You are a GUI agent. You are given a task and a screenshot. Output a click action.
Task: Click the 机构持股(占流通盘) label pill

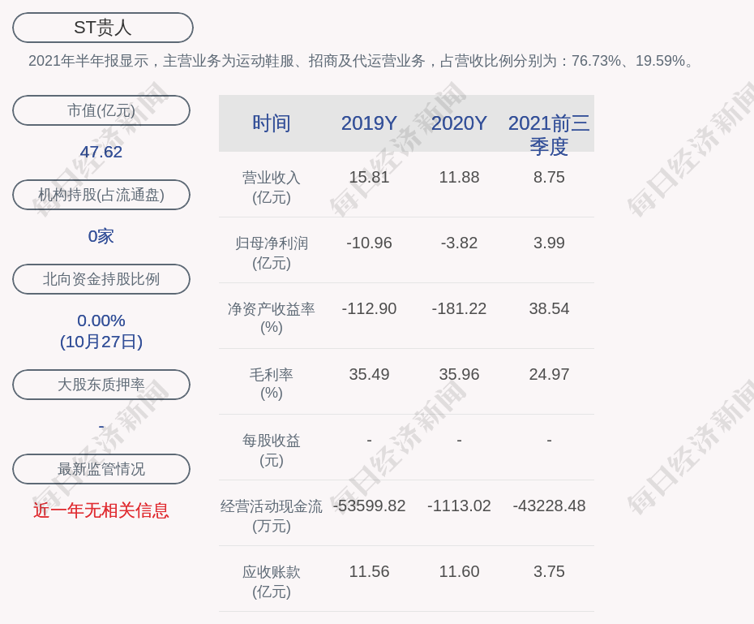pos(101,195)
